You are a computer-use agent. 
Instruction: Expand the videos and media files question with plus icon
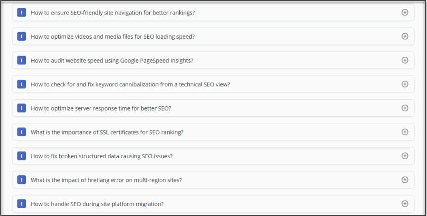point(404,36)
